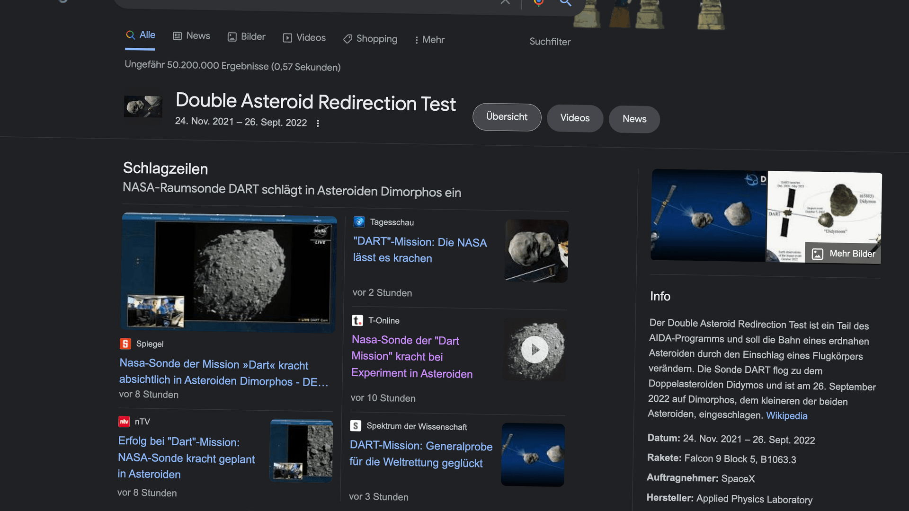Clear the search box with X icon
Image resolution: width=909 pixels, height=511 pixels.
[x=505, y=2]
